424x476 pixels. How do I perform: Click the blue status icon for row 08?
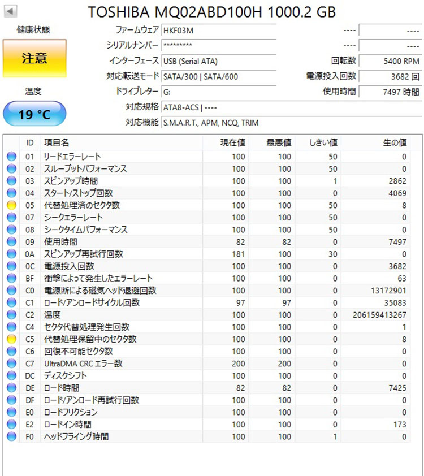(11, 230)
